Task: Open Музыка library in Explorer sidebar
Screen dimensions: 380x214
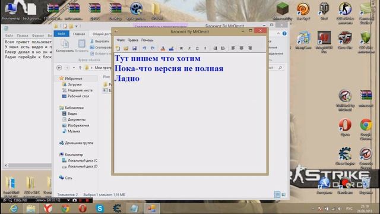Action: (74, 131)
